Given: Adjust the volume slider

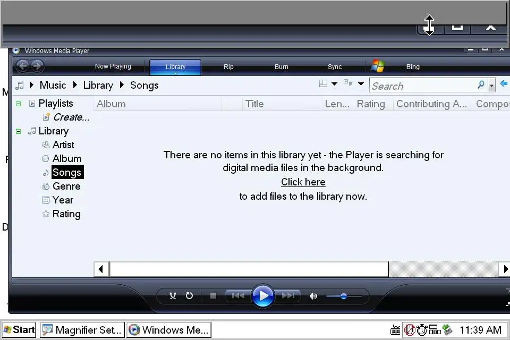Looking at the screenshot, I should pos(344,296).
